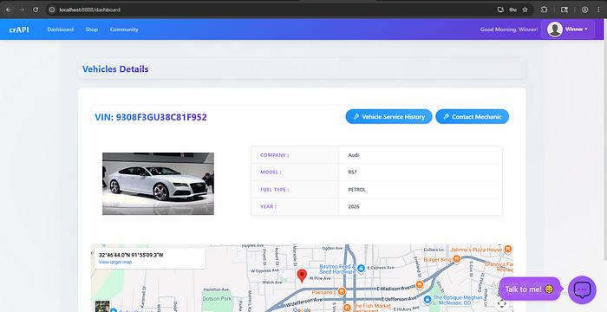Click the site info icon in address bar
The width and height of the screenshot is (607, 312).
tap(52, 10)
